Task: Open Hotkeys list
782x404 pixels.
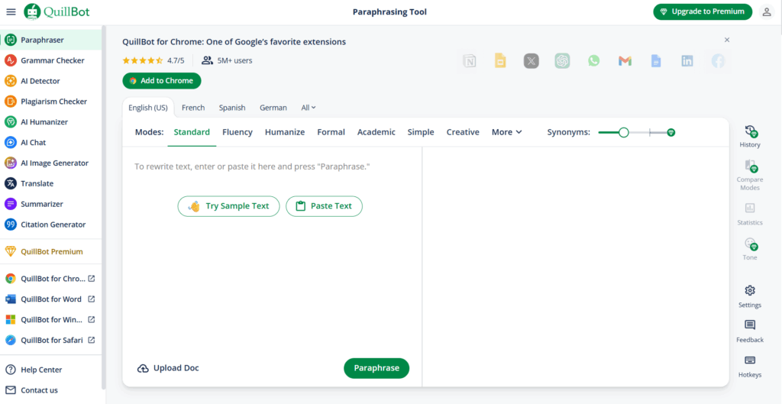Action: (x=750, y=367)
